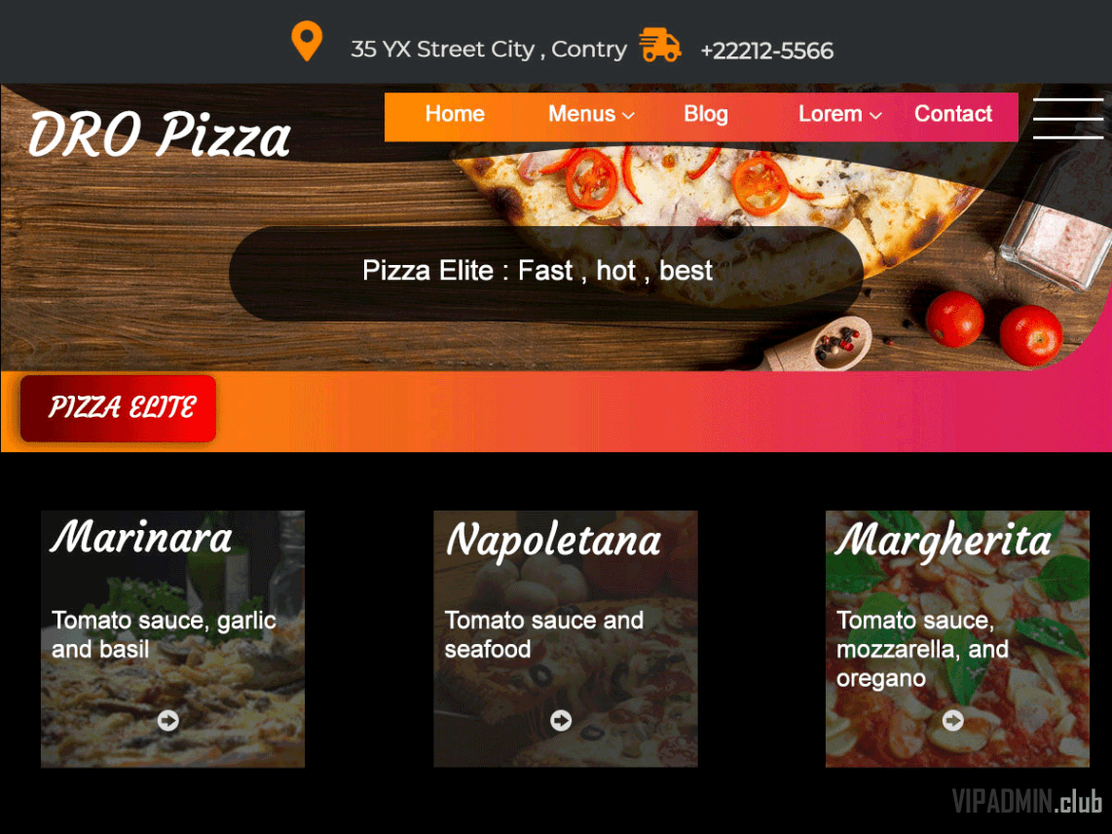Go to the Home menu item
The image size is (1112, 834).
tap(455, 114)
